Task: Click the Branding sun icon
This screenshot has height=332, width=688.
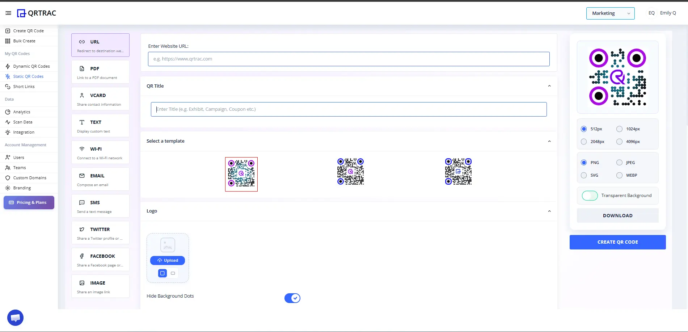Action: (8, 188)
